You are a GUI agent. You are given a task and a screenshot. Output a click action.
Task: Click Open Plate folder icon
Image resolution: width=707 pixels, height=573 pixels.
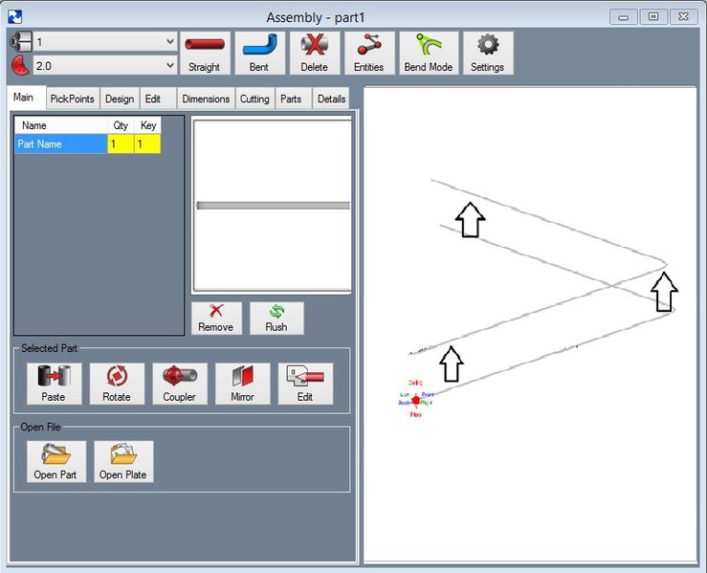coord(123,461)
